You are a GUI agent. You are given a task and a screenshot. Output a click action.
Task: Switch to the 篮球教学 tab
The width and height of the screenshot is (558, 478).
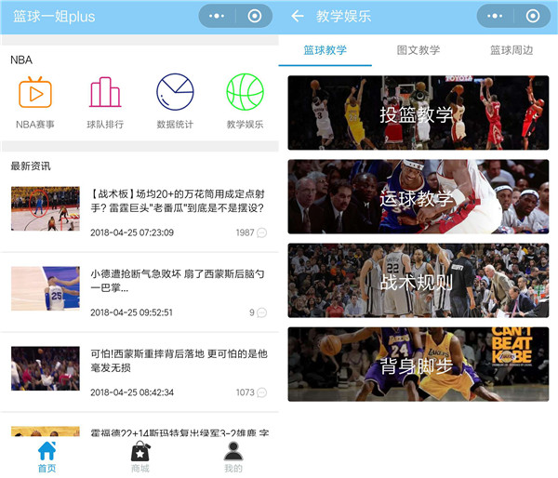(x=325, y=50)
